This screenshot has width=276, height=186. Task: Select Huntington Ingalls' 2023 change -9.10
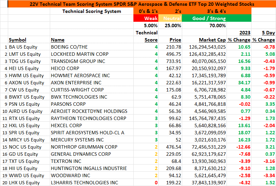[x=239, y=168]
